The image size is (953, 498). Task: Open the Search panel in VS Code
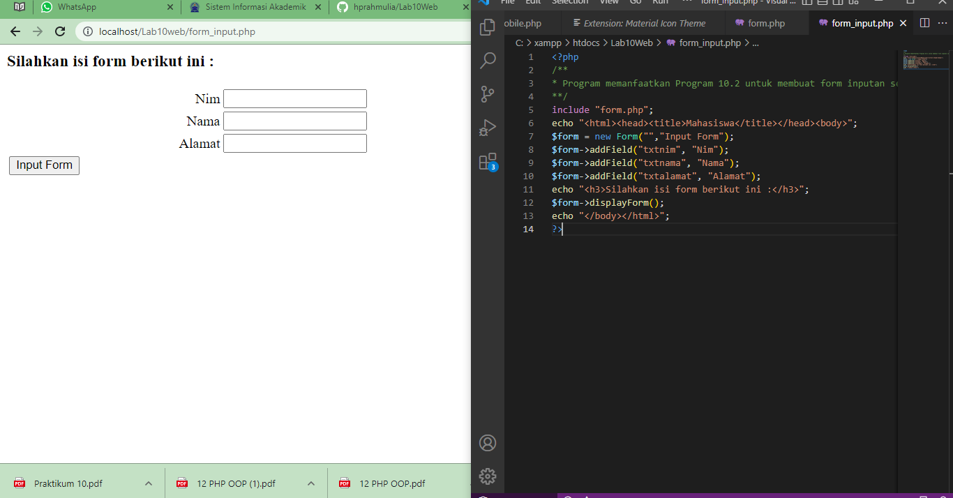488,60
